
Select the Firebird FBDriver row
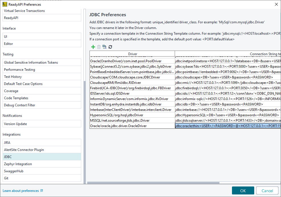132,88
